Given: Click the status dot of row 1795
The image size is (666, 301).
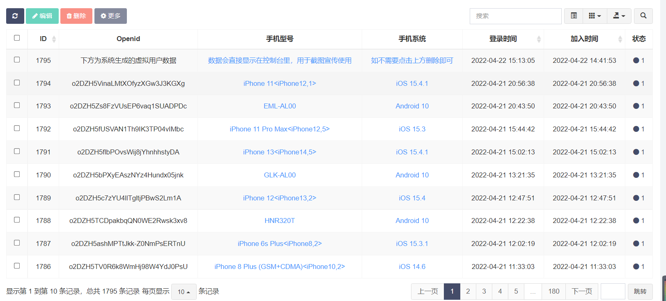Looking at the screenshot, I should click(x=636, y=60).
